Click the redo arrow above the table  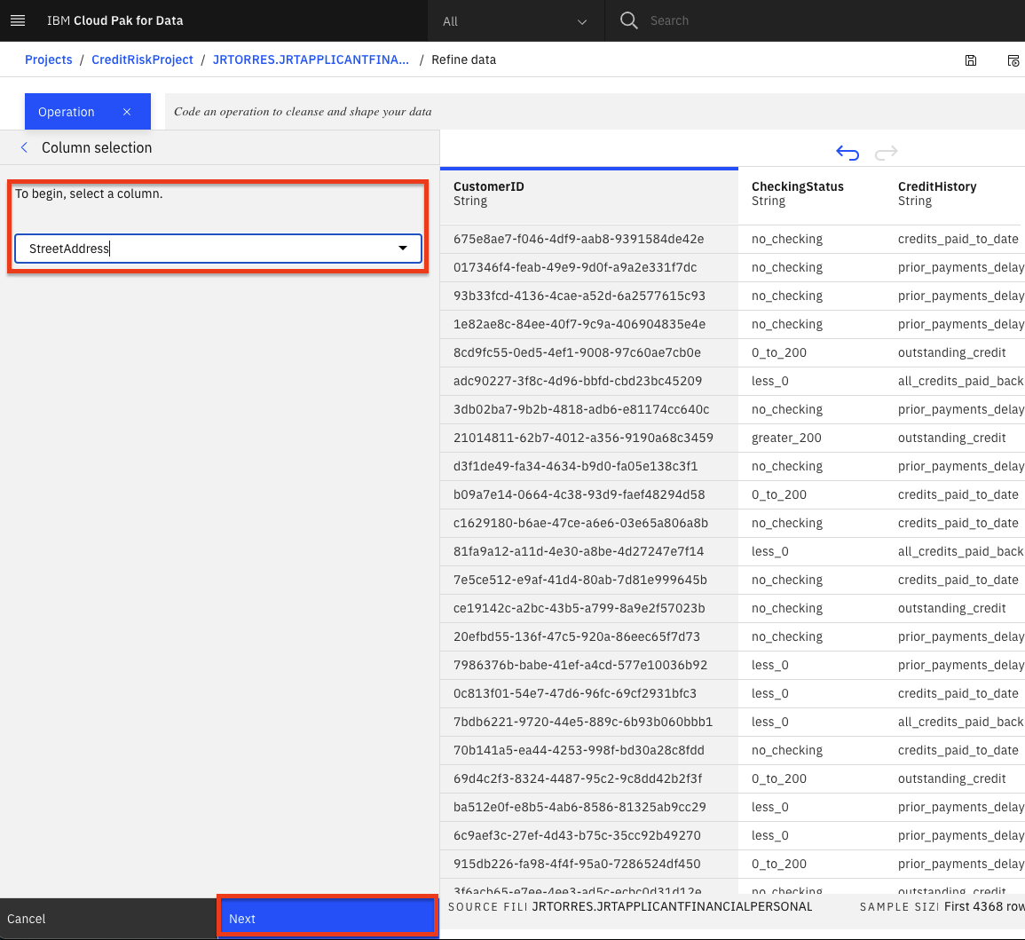coord(886,153)
